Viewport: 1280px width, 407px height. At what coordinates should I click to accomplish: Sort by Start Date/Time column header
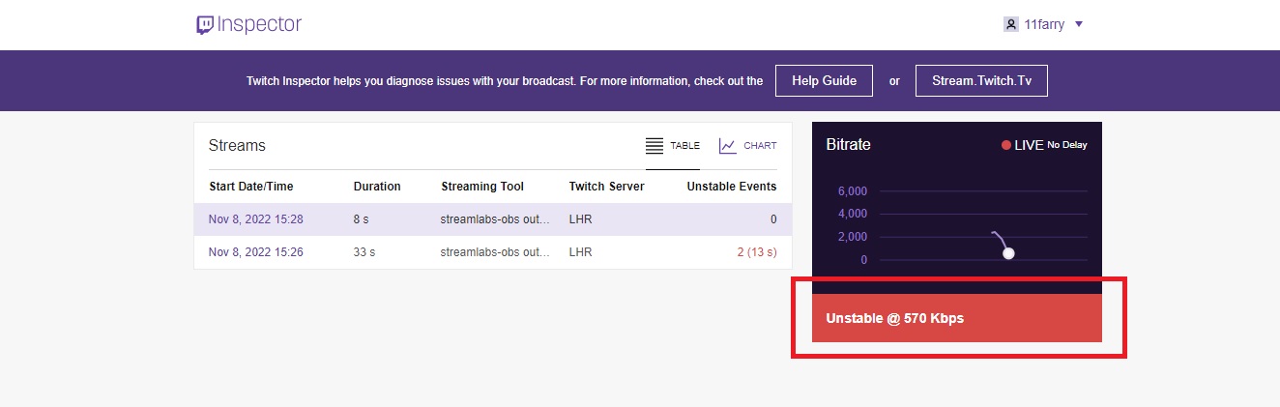250,187
